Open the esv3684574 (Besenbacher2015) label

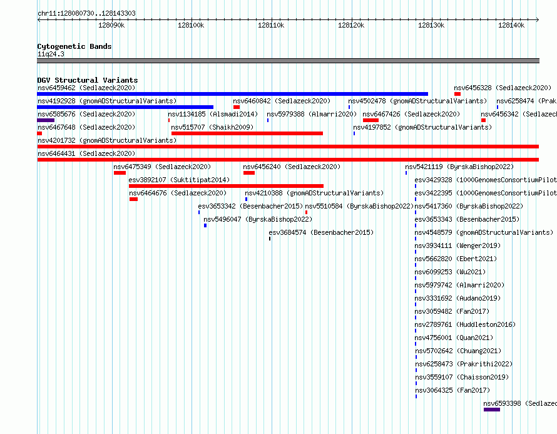[x=321, y=232]
